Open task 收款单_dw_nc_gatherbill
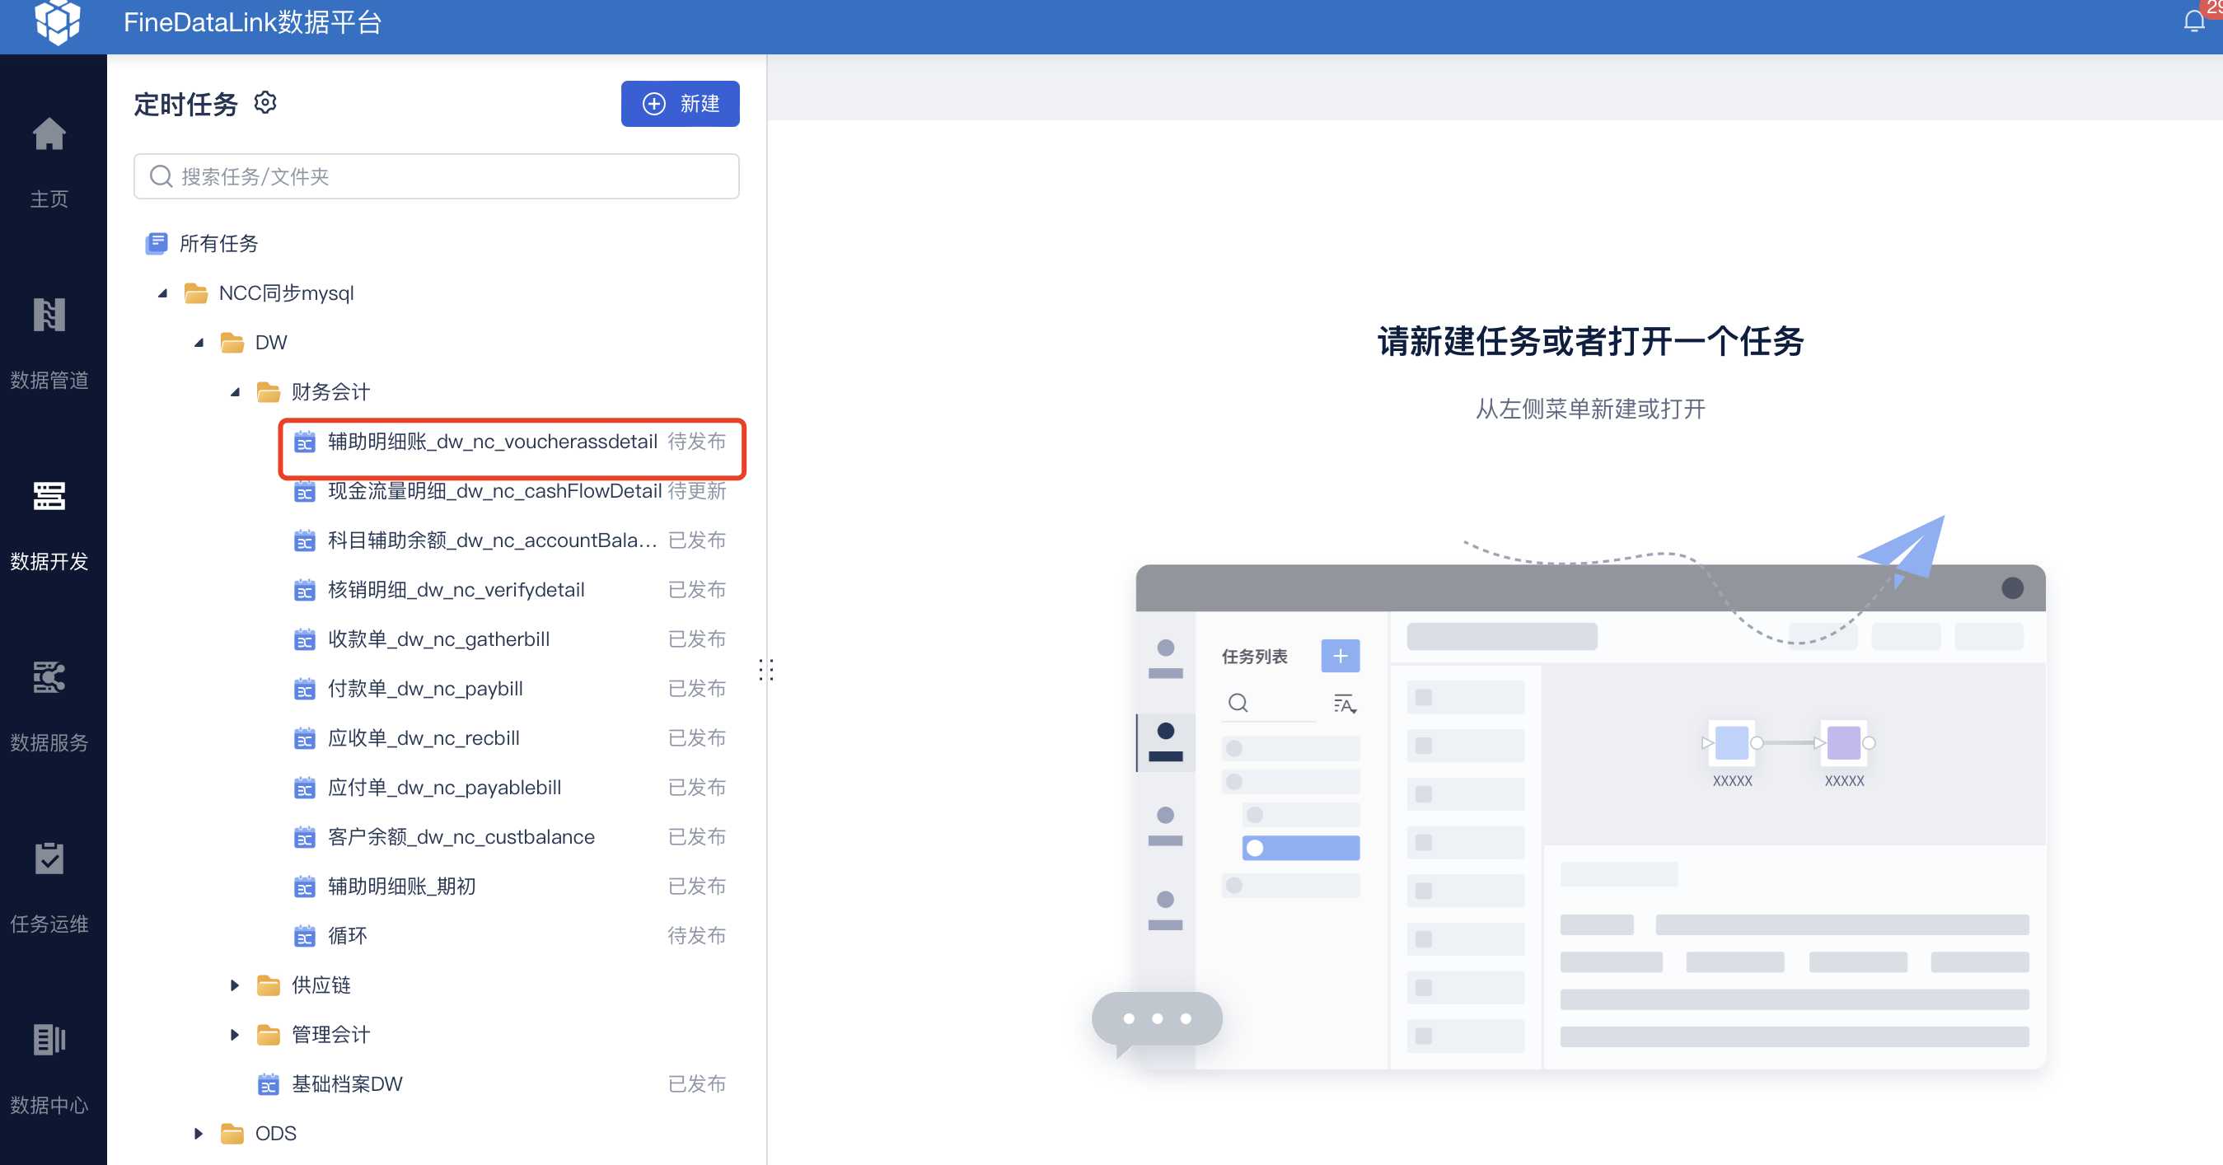Viewport: 2223px width, 1165px height. 438,639
